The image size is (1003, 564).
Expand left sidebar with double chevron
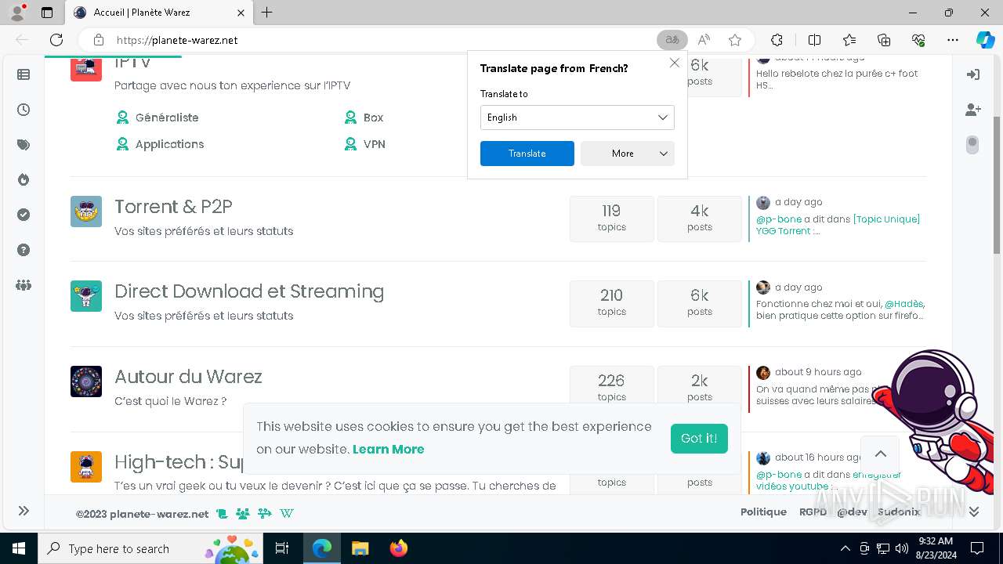[24, 511]
